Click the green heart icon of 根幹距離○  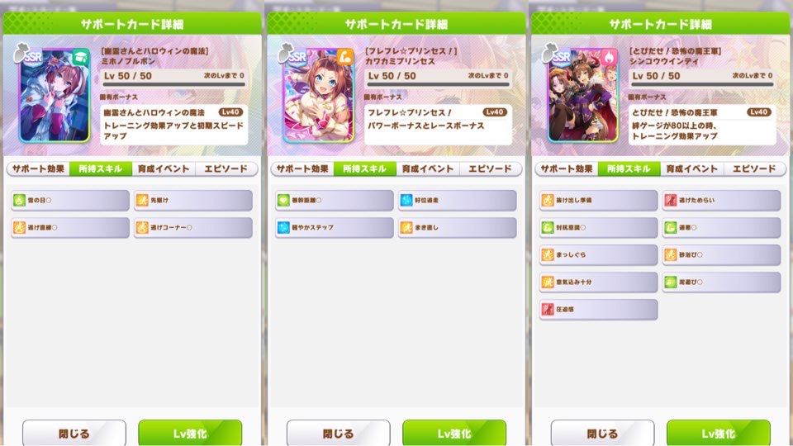point(283,200)
